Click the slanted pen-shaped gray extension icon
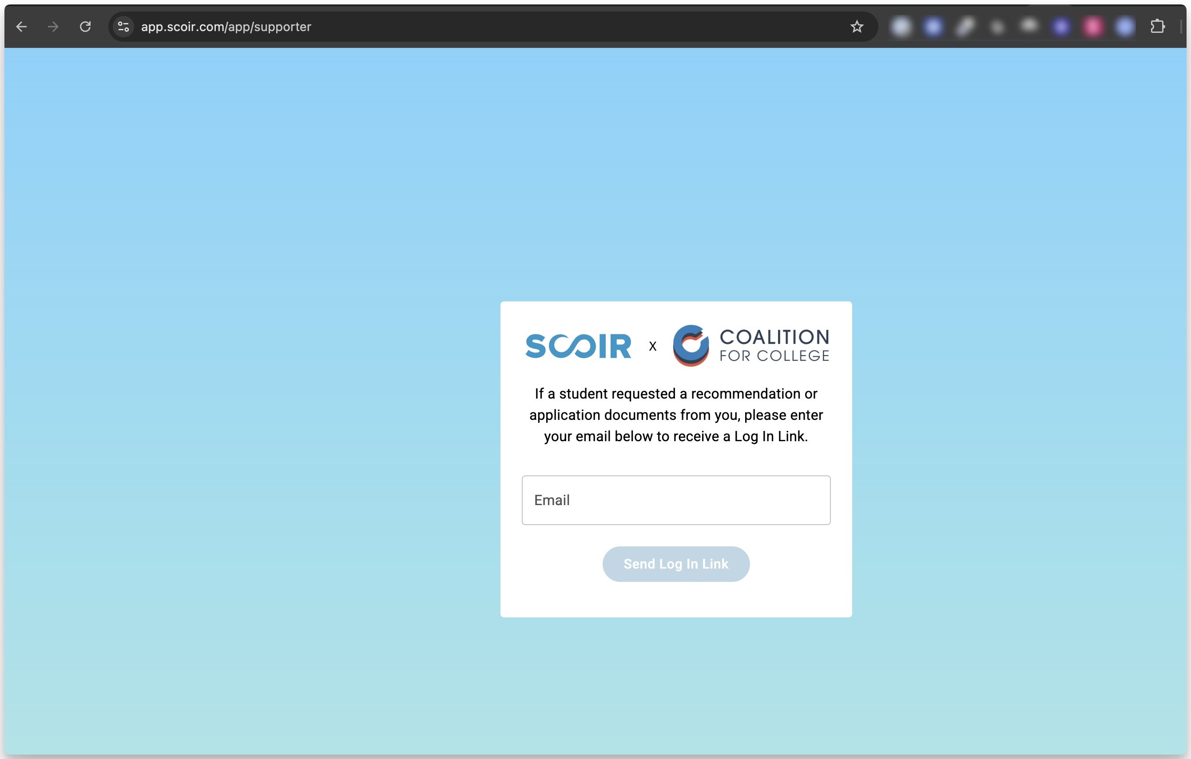This screenshot has width=1191, height=759. (965, 27)
